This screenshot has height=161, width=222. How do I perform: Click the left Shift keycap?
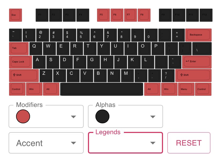[x=23, y=75]
